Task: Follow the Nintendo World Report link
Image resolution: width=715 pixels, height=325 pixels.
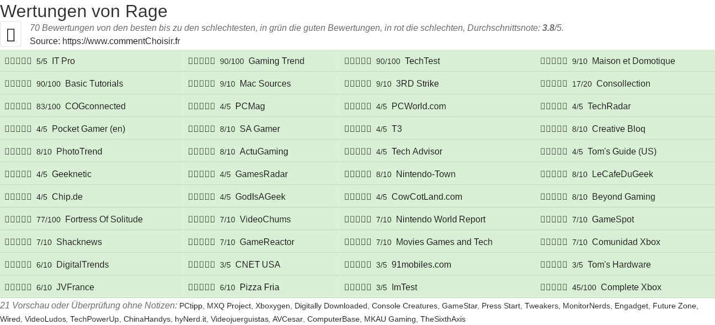Action: (x=440, y=220)
